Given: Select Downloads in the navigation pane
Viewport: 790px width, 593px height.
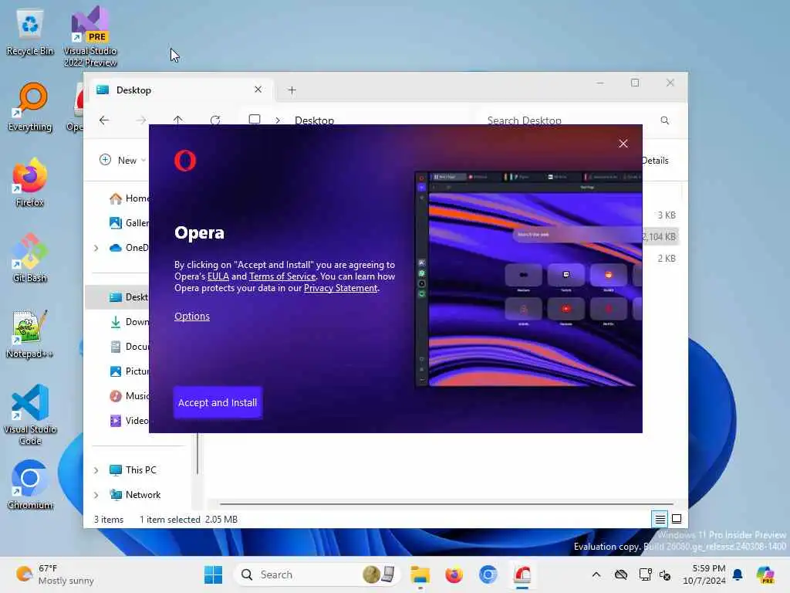Looking at the screenshot, I should 129,322.
